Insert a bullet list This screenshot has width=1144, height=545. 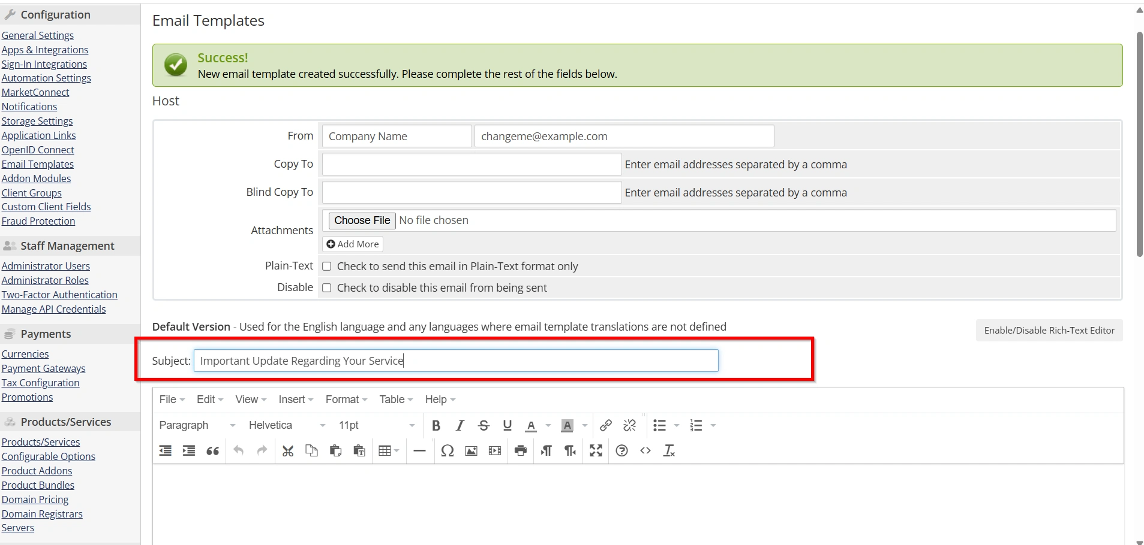[659, 425]
